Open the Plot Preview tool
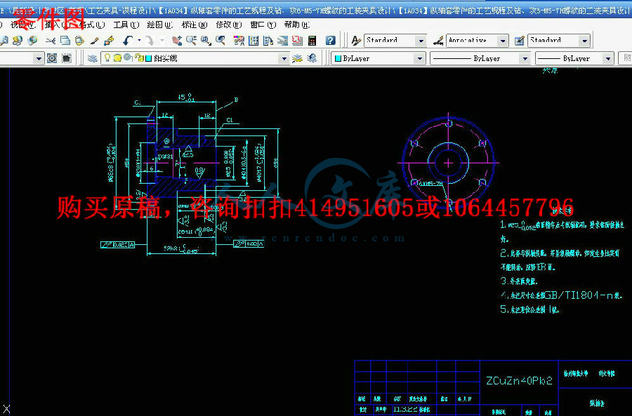The width and height of the screenshot is (632, 416). coord(4,40)
